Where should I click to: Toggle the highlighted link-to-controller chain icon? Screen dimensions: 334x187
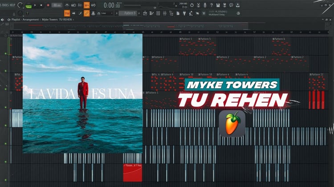87,13
